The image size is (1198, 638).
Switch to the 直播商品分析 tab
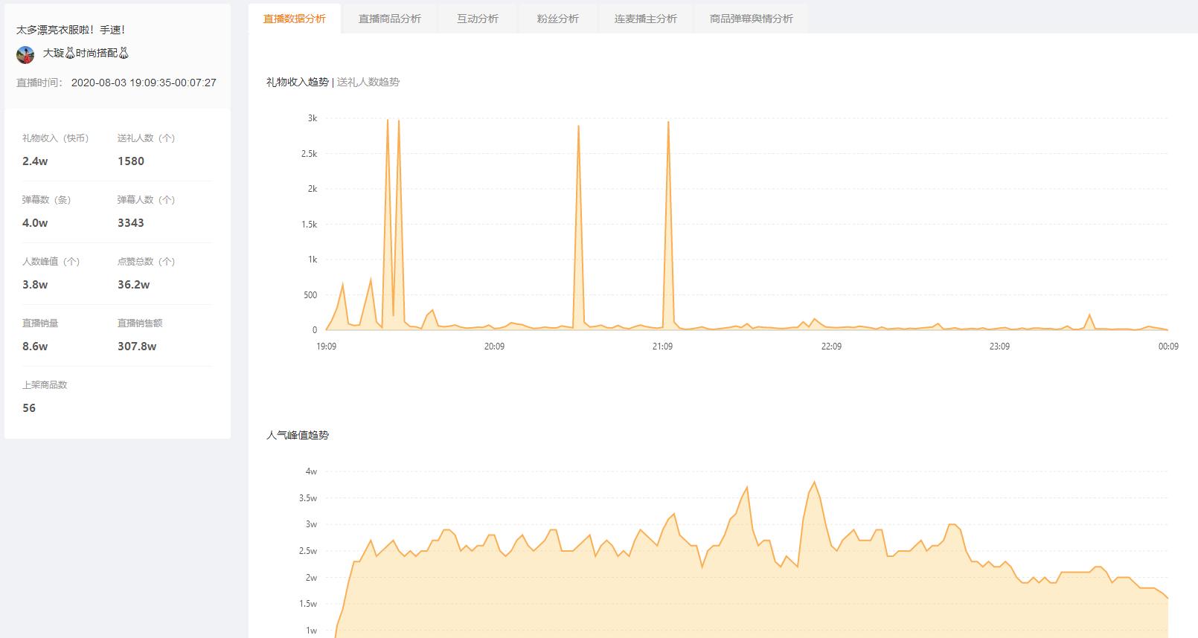(x=390, y=19)
